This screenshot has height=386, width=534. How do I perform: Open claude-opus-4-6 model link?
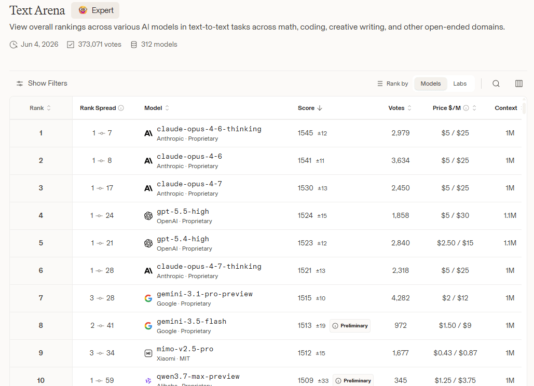click(x=189, y=157)
